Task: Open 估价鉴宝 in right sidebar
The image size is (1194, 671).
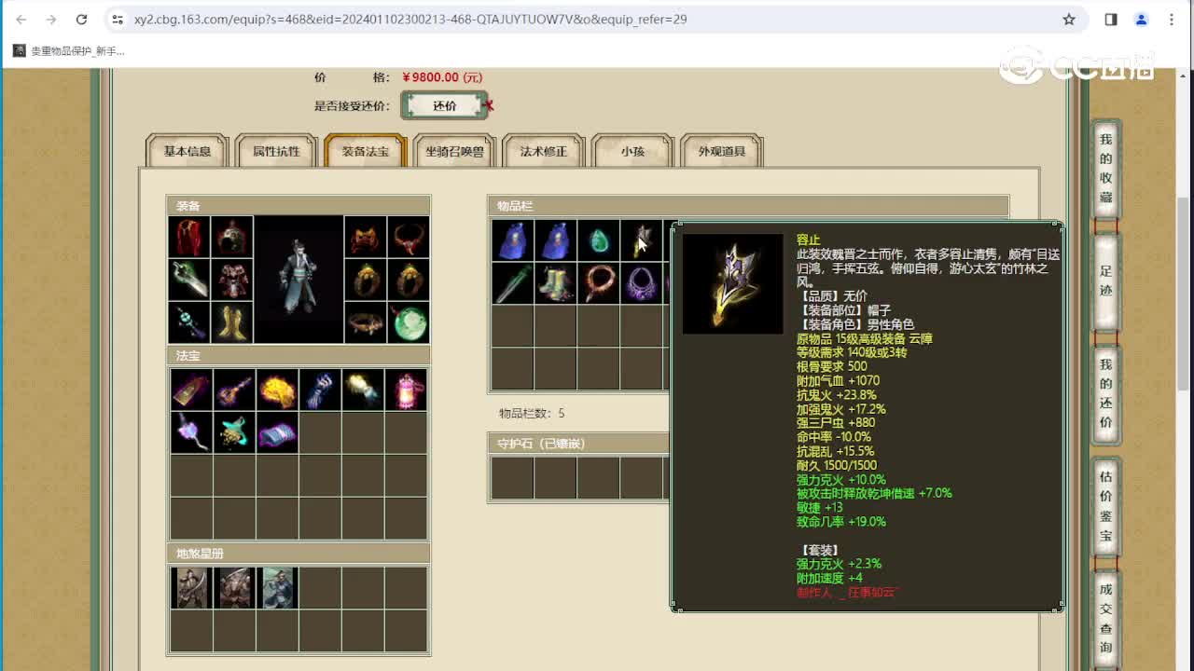Action: pyautogui.click(x=1105, y=506)
